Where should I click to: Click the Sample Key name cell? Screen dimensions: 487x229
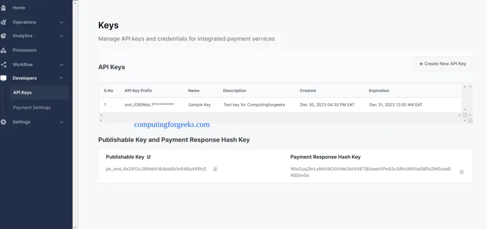(x=199, y=105)
